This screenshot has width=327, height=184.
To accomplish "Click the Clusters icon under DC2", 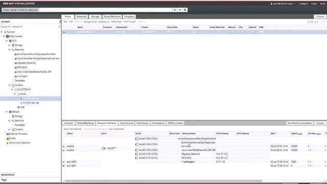I will (13, 85).
